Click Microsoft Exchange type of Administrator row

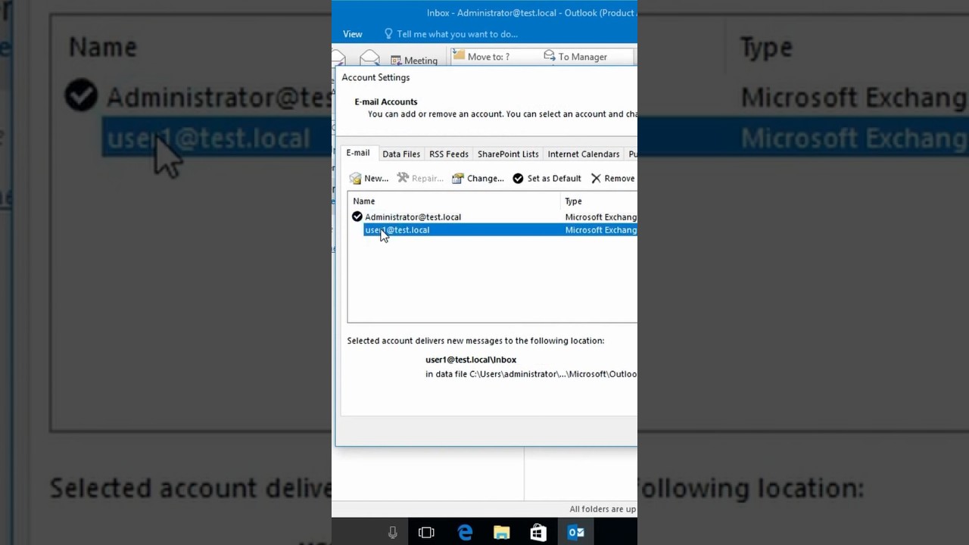[600, 217]
